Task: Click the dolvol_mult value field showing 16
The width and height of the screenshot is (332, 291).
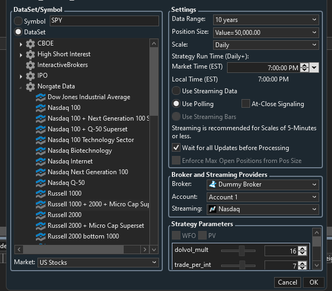Action: (281, 251)
